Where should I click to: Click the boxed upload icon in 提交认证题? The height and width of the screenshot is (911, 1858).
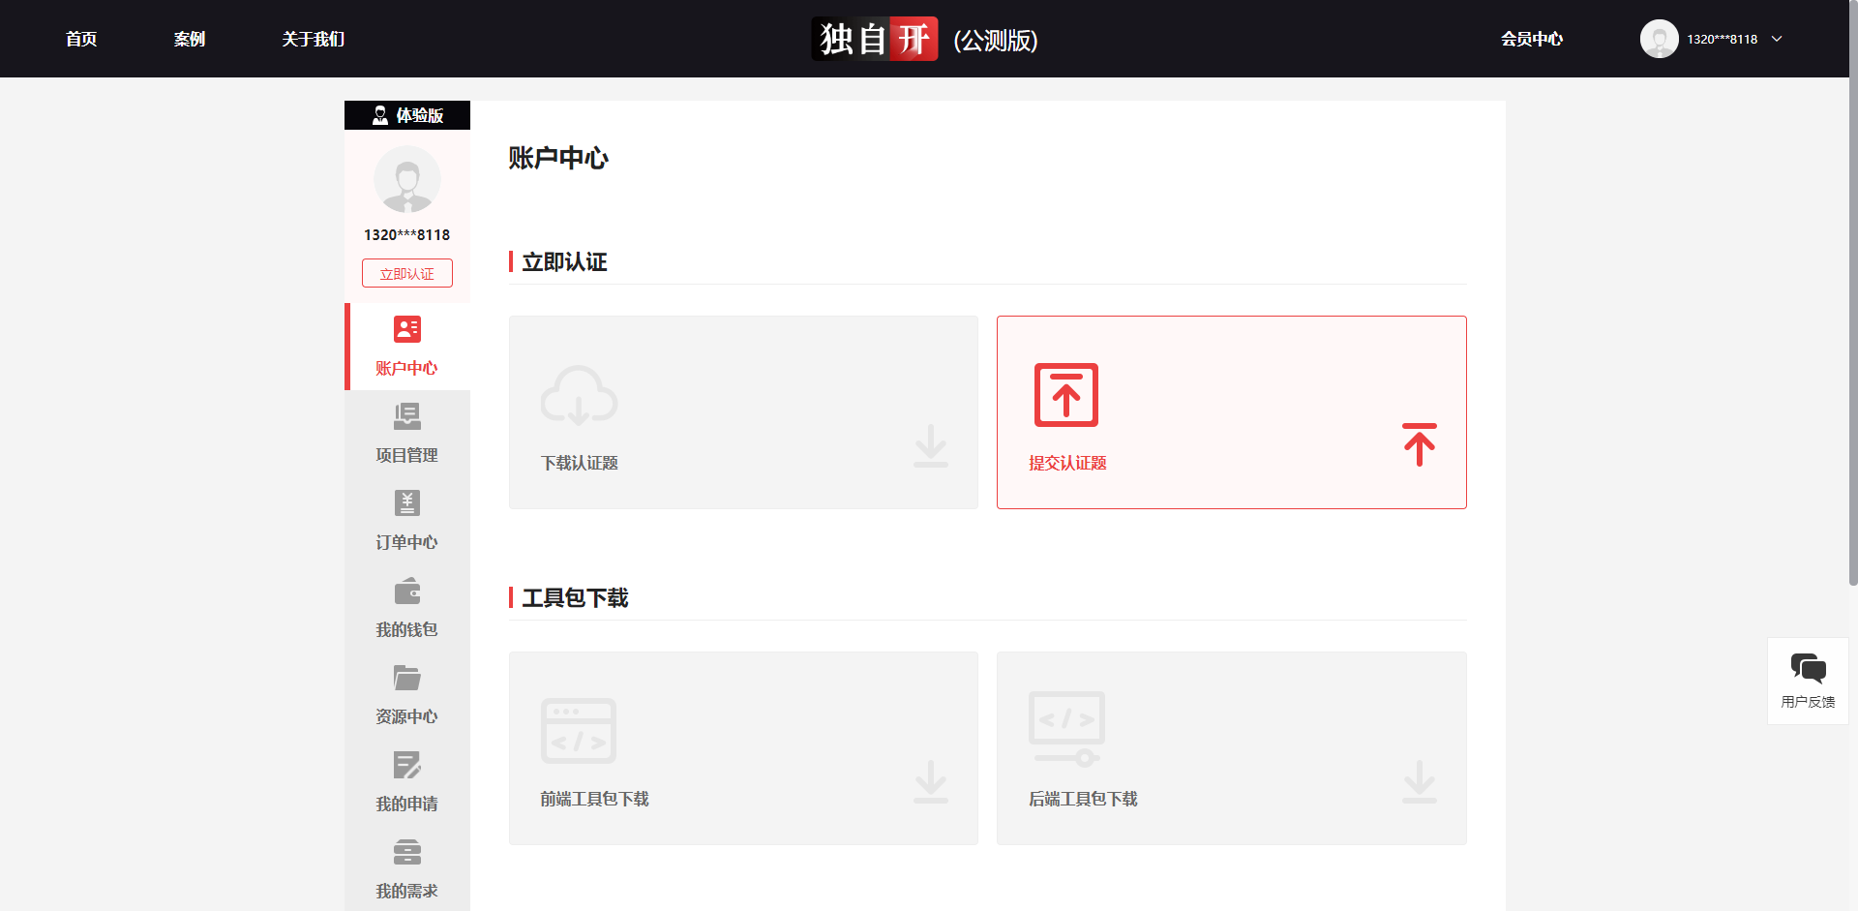point(1066,395)
